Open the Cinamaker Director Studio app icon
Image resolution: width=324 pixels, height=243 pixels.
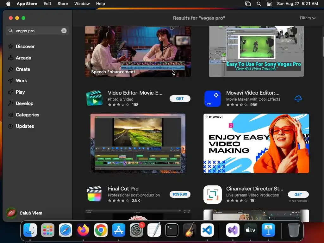[212, 195]
